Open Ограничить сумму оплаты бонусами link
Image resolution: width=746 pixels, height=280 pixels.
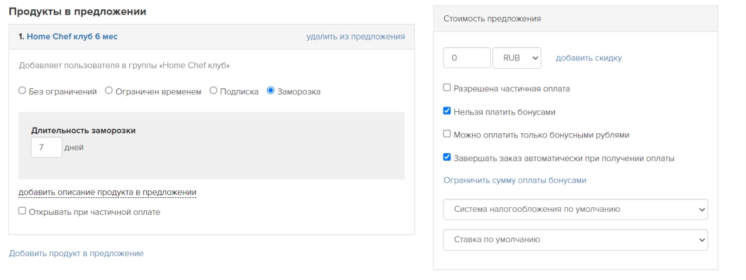click(515, 180)
